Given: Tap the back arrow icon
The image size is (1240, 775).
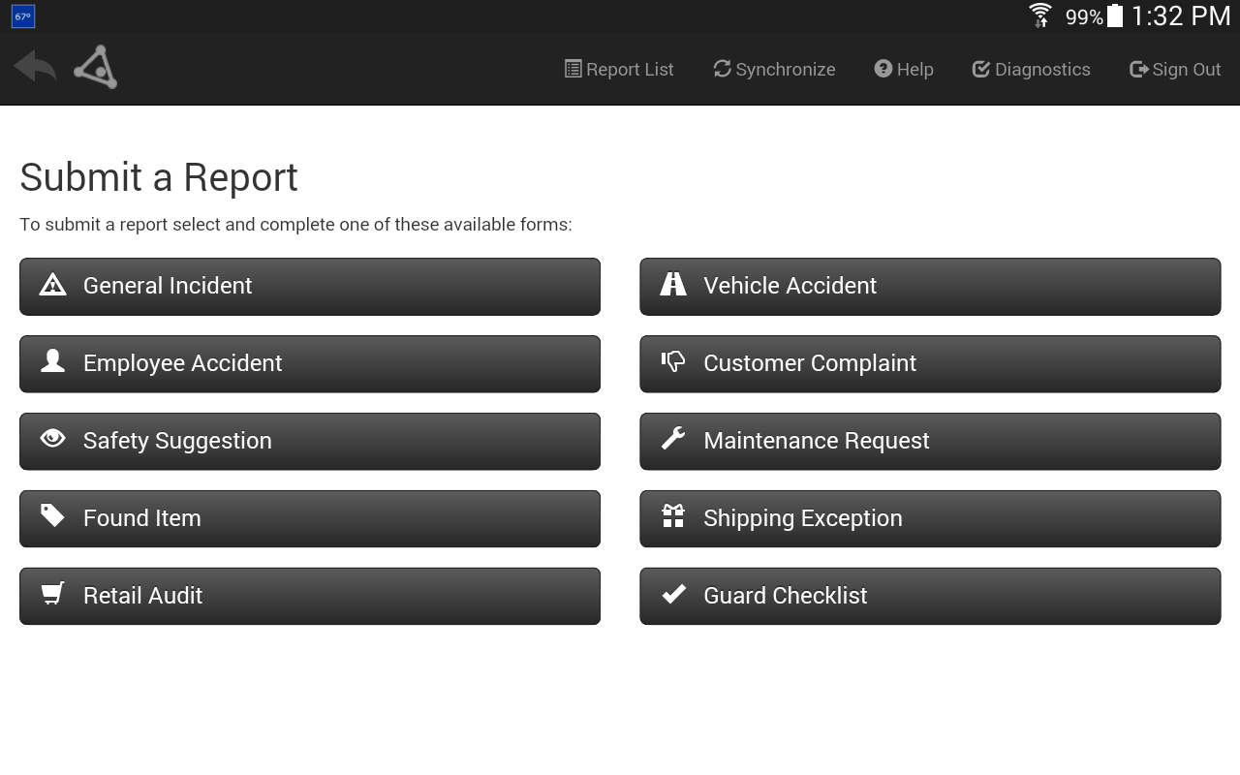Looking at the screenshot, I should (x=35, y=67).
